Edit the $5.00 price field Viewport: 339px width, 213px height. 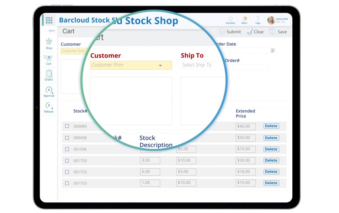186,149
